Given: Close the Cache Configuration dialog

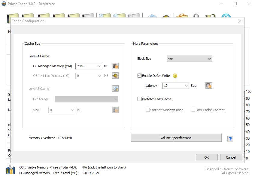Looking at the screenshot, I should (x=240, y=21).
